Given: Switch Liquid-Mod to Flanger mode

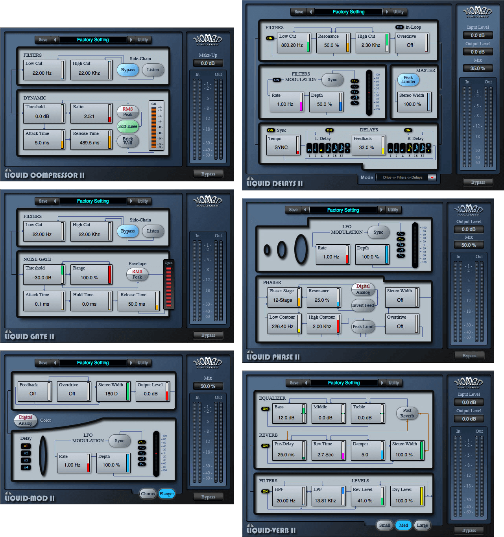Looking at the screenshot, I should point(166,494).
